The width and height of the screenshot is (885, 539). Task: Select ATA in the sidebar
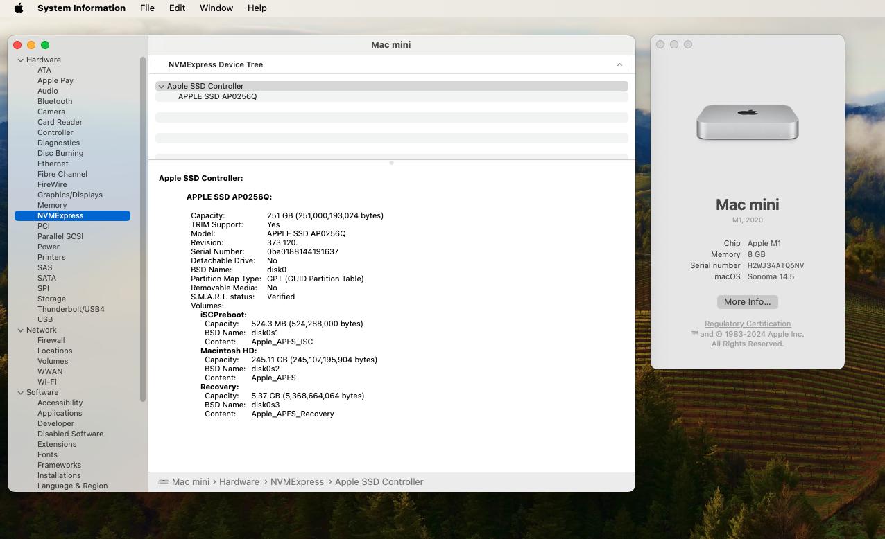coord(44,70)
